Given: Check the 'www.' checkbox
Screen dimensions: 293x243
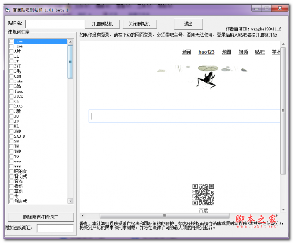Looking at the screenshot, I should pyautogui.click(x=11, y=162).
